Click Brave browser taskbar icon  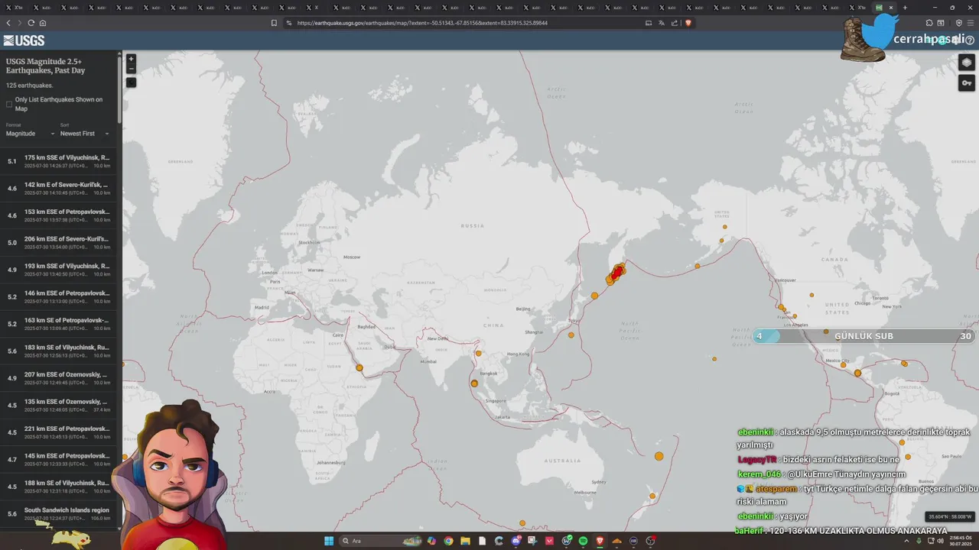[x=600, y=541]
